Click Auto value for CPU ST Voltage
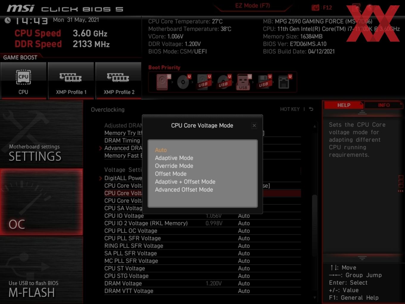This screenshot has height=304, width=405. tap(244, 268)
